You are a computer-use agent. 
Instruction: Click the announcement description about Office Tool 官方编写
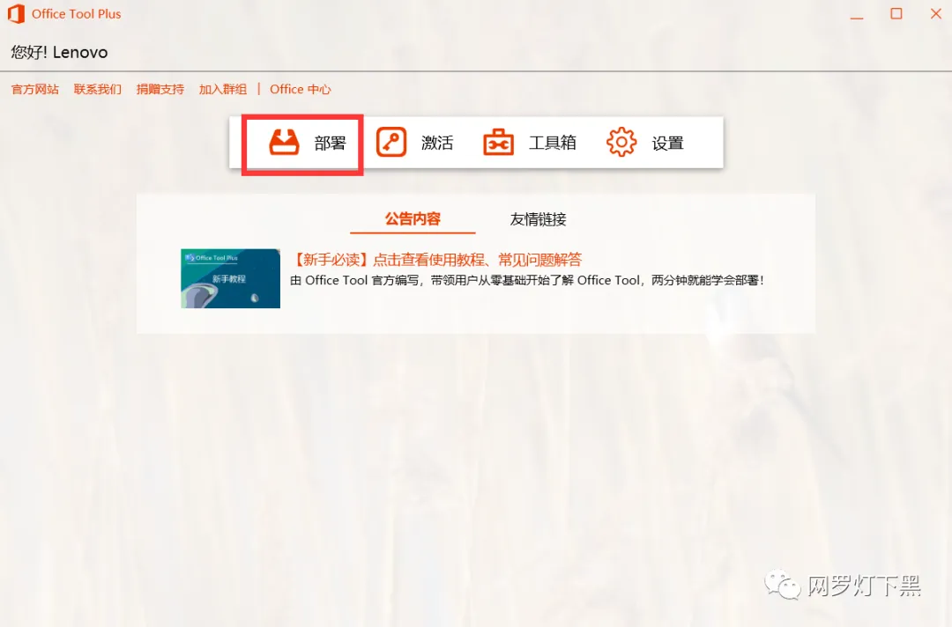pos(527,280)
